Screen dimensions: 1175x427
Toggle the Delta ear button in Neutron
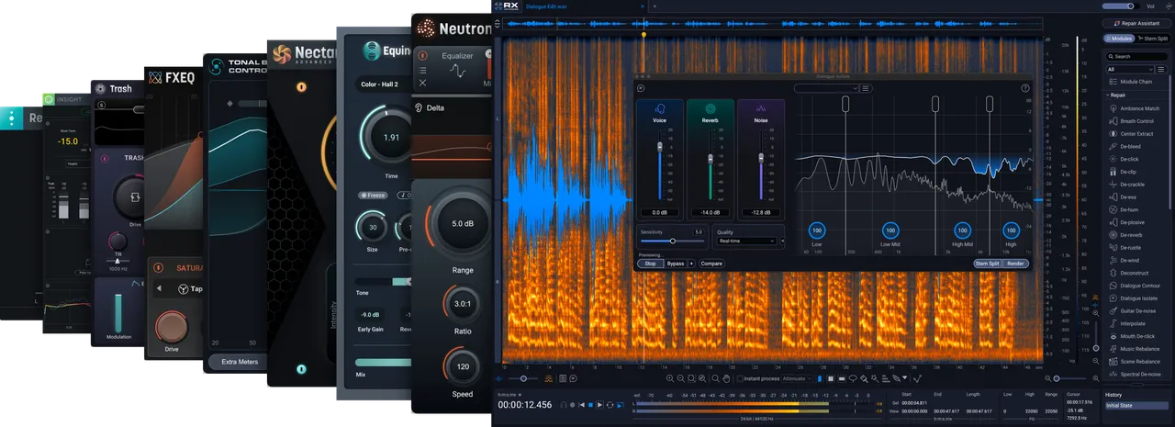[419, 107]
